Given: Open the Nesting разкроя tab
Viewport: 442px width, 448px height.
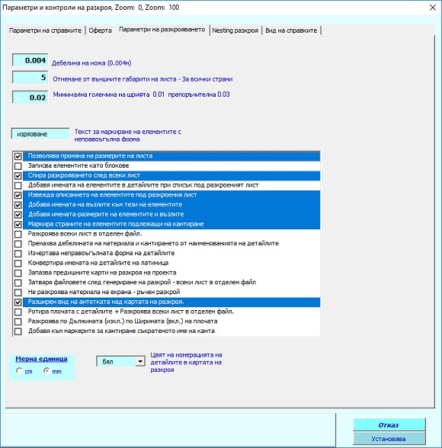Looking at the screenshot, I should (235, 30).
